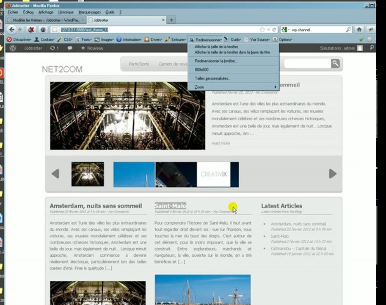This screenshot has height=305, width=386.
Task: Open 'Katmandou – Capitale du Népal' sidebar link
Action: pos(298,248)
